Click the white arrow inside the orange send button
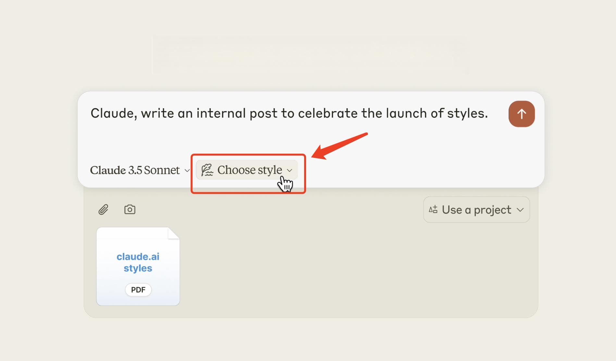Screen dimensions: 616x361 point(522,114)
